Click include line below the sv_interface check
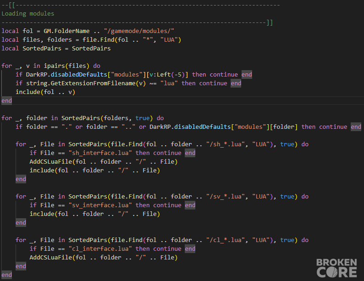Image resolution: width=364 pixels, height=281 pixels. (95, 214)
